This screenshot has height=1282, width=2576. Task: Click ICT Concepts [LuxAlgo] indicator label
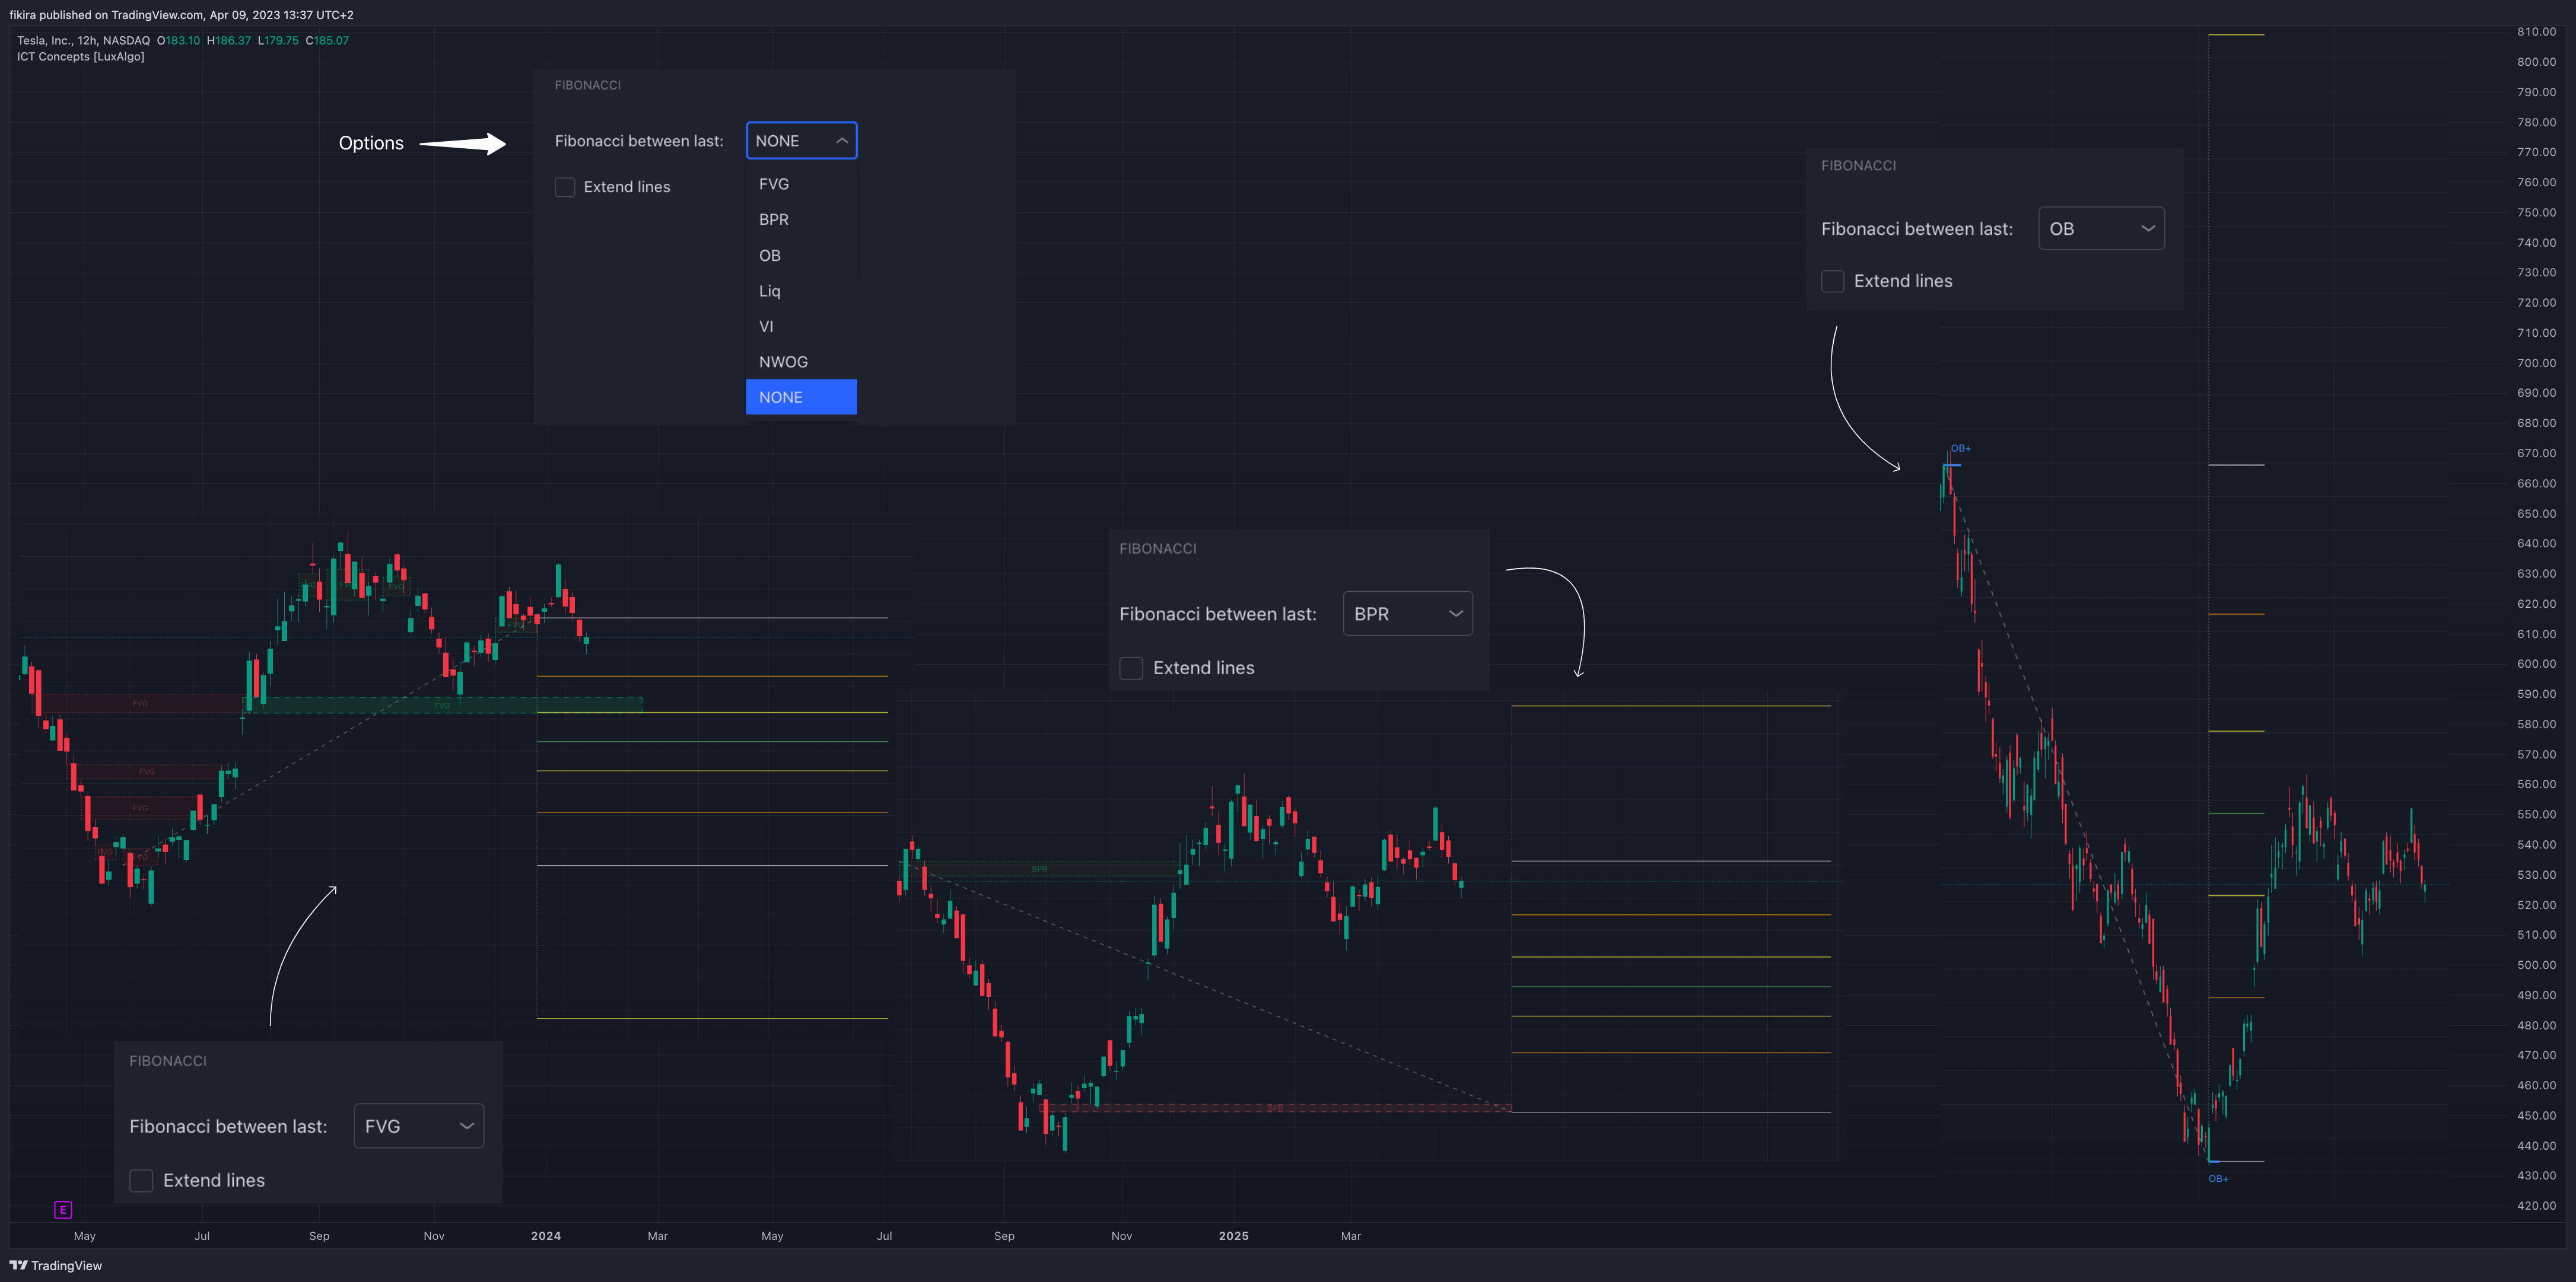point(80,57)
